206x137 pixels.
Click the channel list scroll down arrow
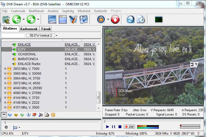pos(99,108)
